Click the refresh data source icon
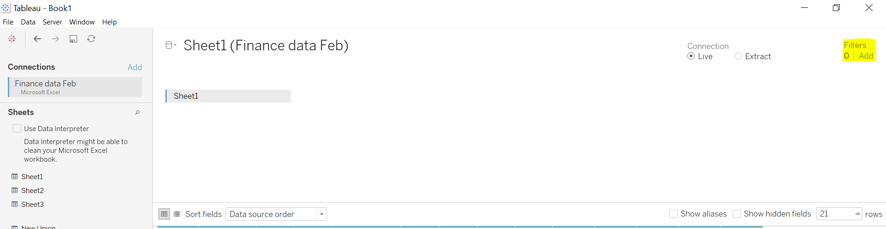886x229 pixels. click(91, 39)
